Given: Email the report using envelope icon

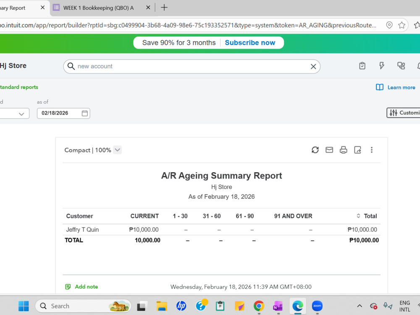Looking at the screenshot, I should click(x=329, y=150).
